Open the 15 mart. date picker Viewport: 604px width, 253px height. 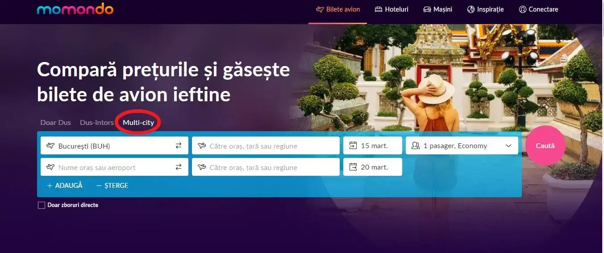click(x=373, y=145)
